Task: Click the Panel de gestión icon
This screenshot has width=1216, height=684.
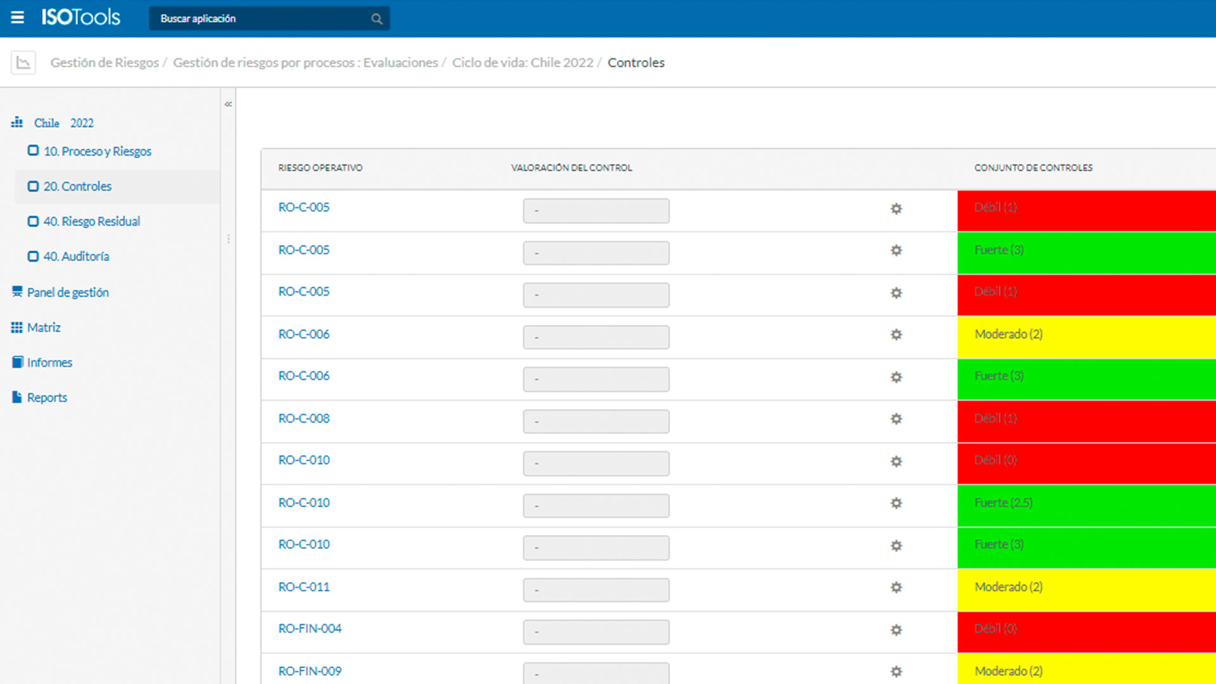Action: tap(17, 291)
